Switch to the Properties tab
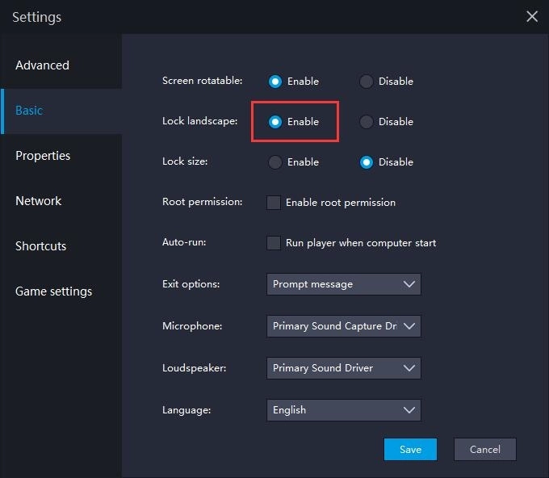Viewport: 549px width, 478px height. (43, 156)
